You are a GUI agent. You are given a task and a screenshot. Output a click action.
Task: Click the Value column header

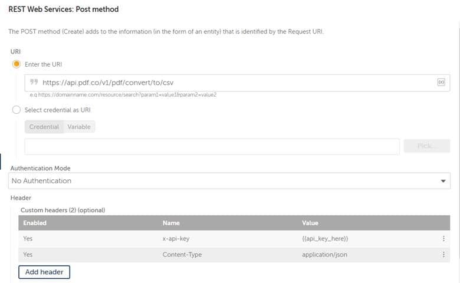point(310,223)
